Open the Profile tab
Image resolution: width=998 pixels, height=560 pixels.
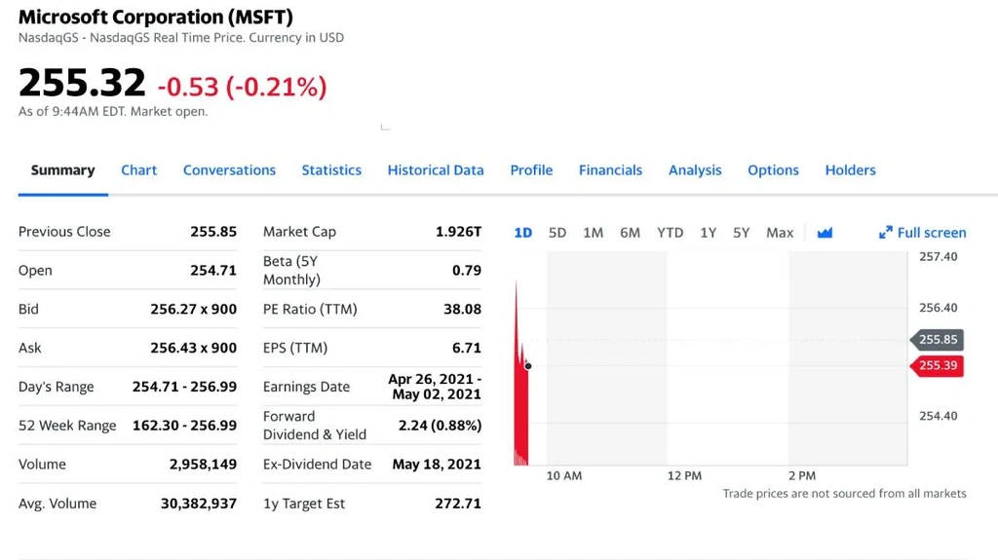tap(531, 170)
